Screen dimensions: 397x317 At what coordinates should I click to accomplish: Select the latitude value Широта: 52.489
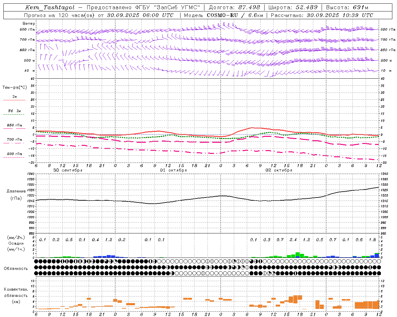[293, 7]
